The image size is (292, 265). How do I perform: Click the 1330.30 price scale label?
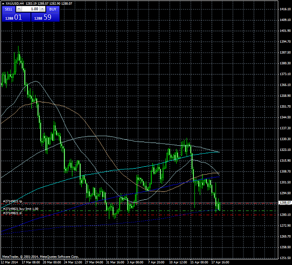click(285, 139)
